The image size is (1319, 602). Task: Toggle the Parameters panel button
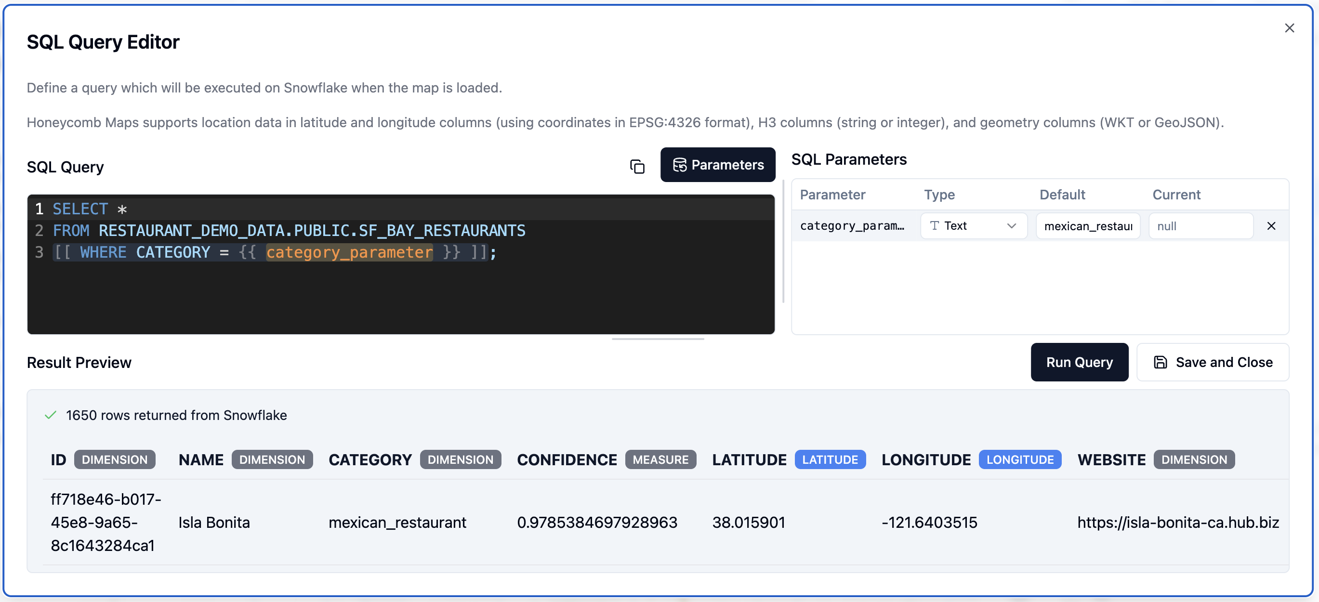click(x=717, y=165)
